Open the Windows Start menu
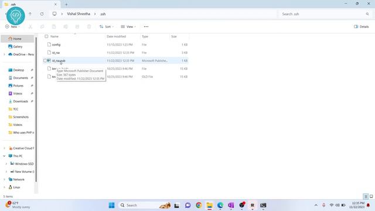The height and width of the screenshot is (211, 375). pos(111,205)
